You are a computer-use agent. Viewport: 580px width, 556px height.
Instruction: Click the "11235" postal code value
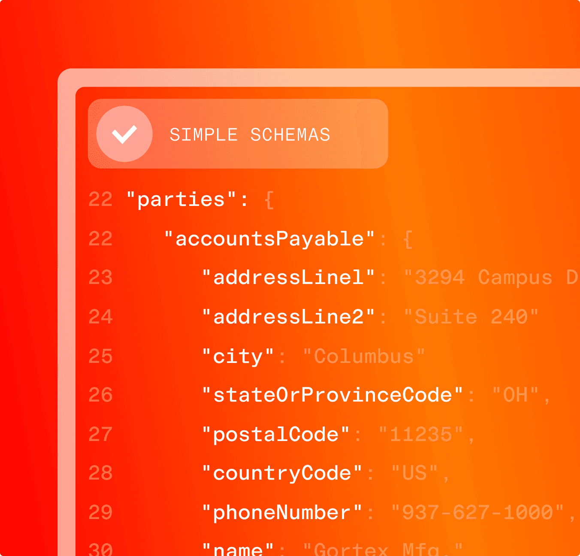420,434
